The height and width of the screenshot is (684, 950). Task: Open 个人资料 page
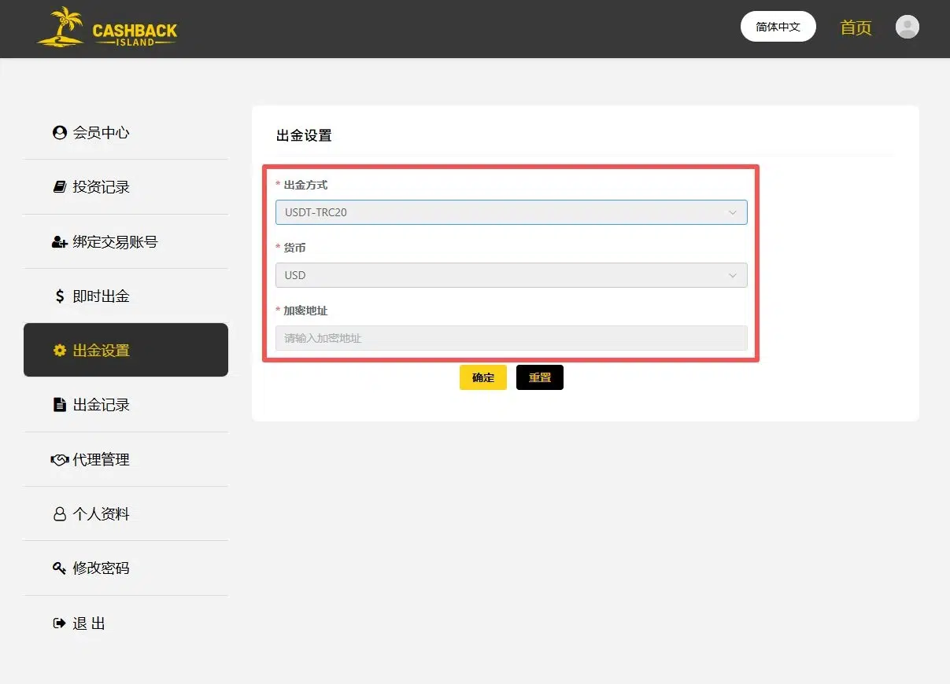click(126, 514)
